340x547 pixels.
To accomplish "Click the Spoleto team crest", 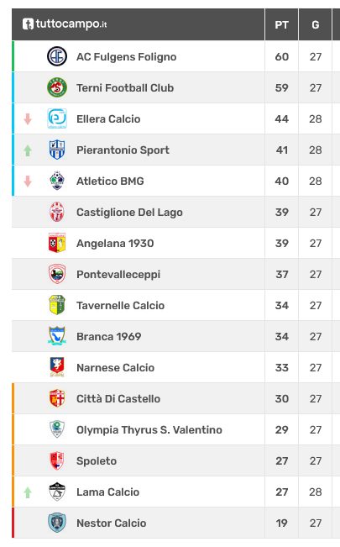I will pos(57,460).
